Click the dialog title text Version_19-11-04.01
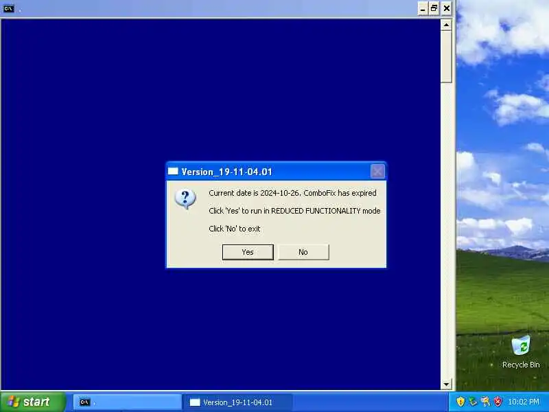 tap(226, 172)
